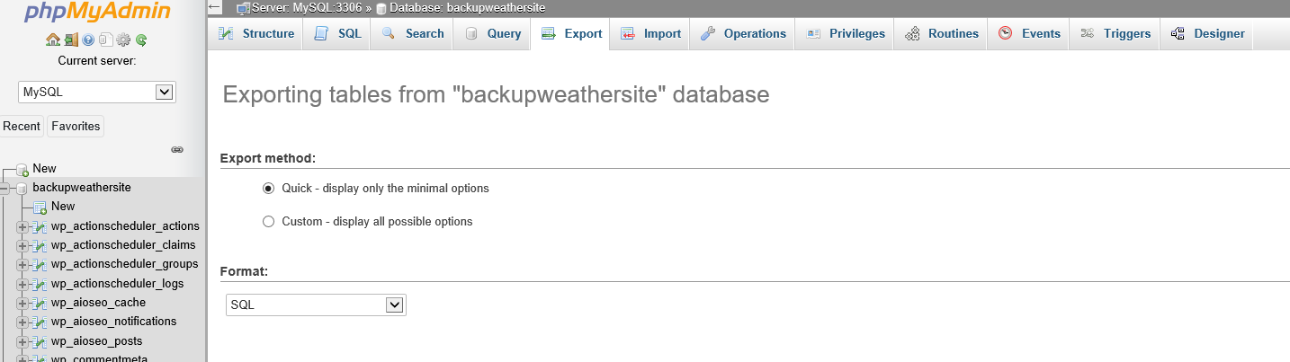Choose Custom export method radio button
The height and width of the screenshot is (362, 1290).
tap(268, 221)
